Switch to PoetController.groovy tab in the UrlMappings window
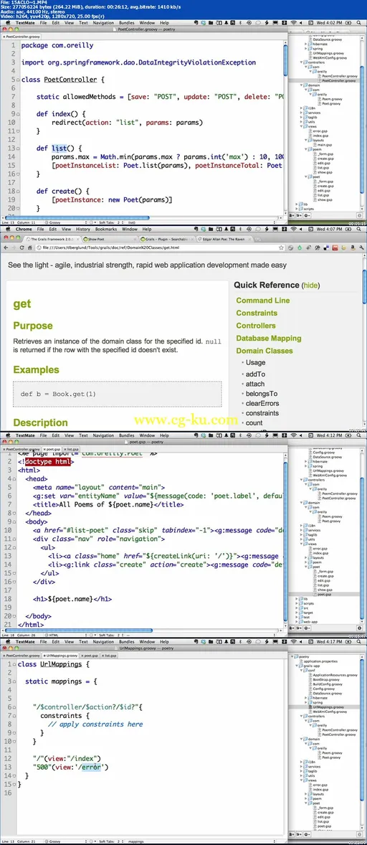 coord(21,656)
